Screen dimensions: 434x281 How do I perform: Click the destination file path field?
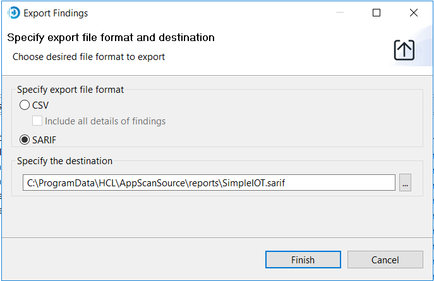tap(208, 182)
